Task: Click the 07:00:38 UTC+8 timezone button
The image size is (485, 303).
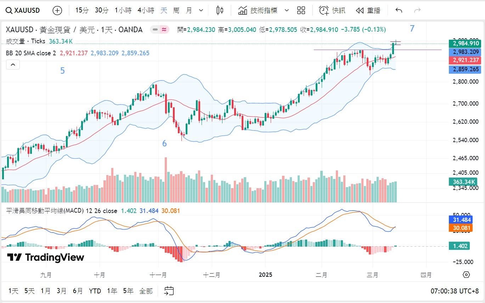Action: pyautogui.click(x=455, y=291)
